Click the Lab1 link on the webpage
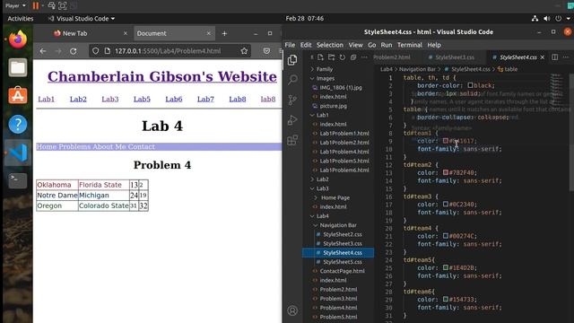 point(46,99)
